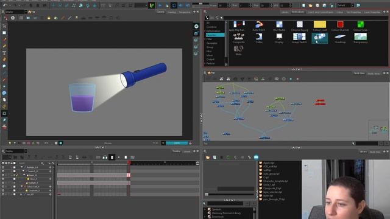The image size is (390, 219).
Task: Select the highlighted node under Colour-Card
Action: pyautogui.click(x=320, y=38)
